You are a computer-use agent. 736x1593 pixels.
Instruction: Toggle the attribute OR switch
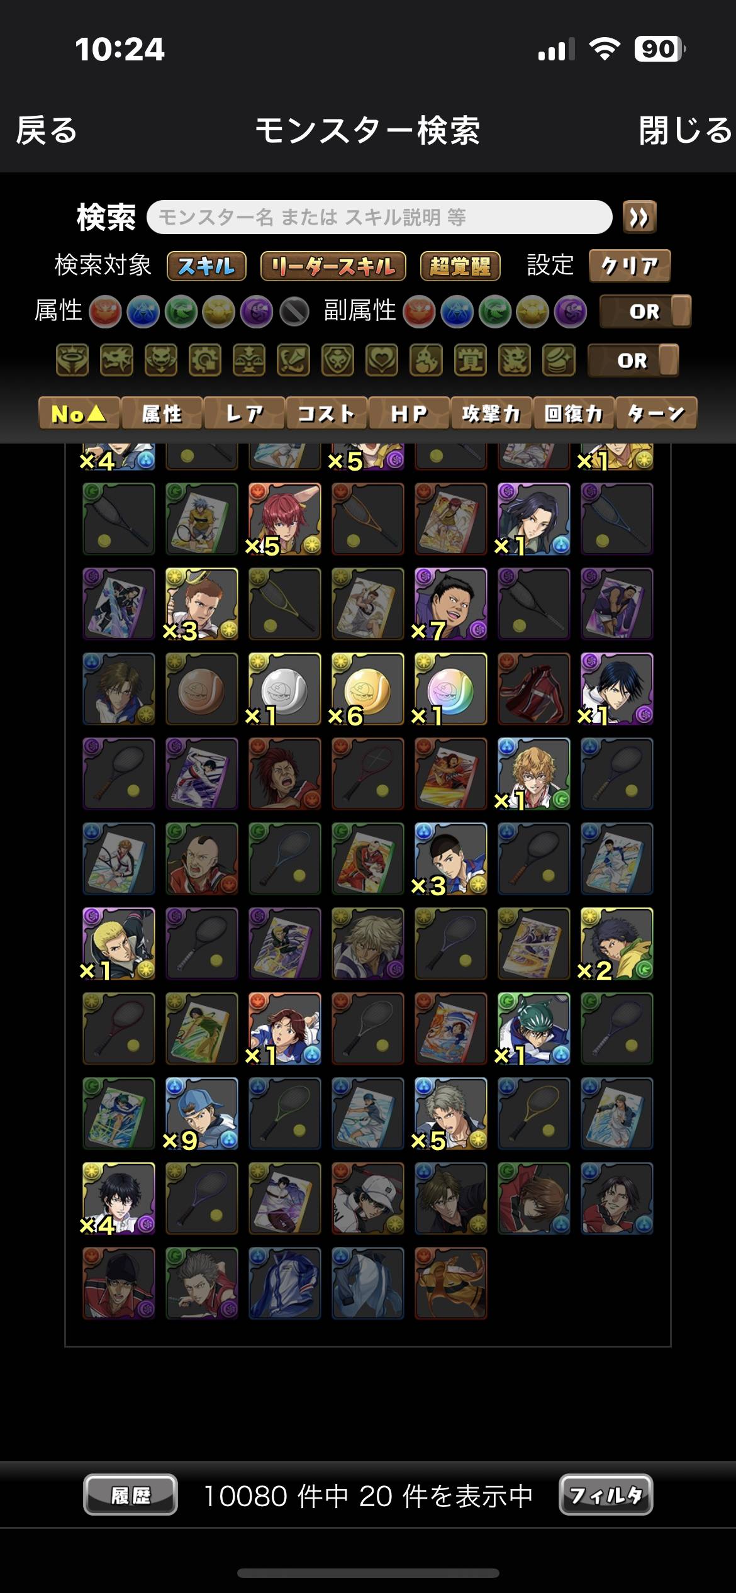pyautogui.click(x=645, y=311)
